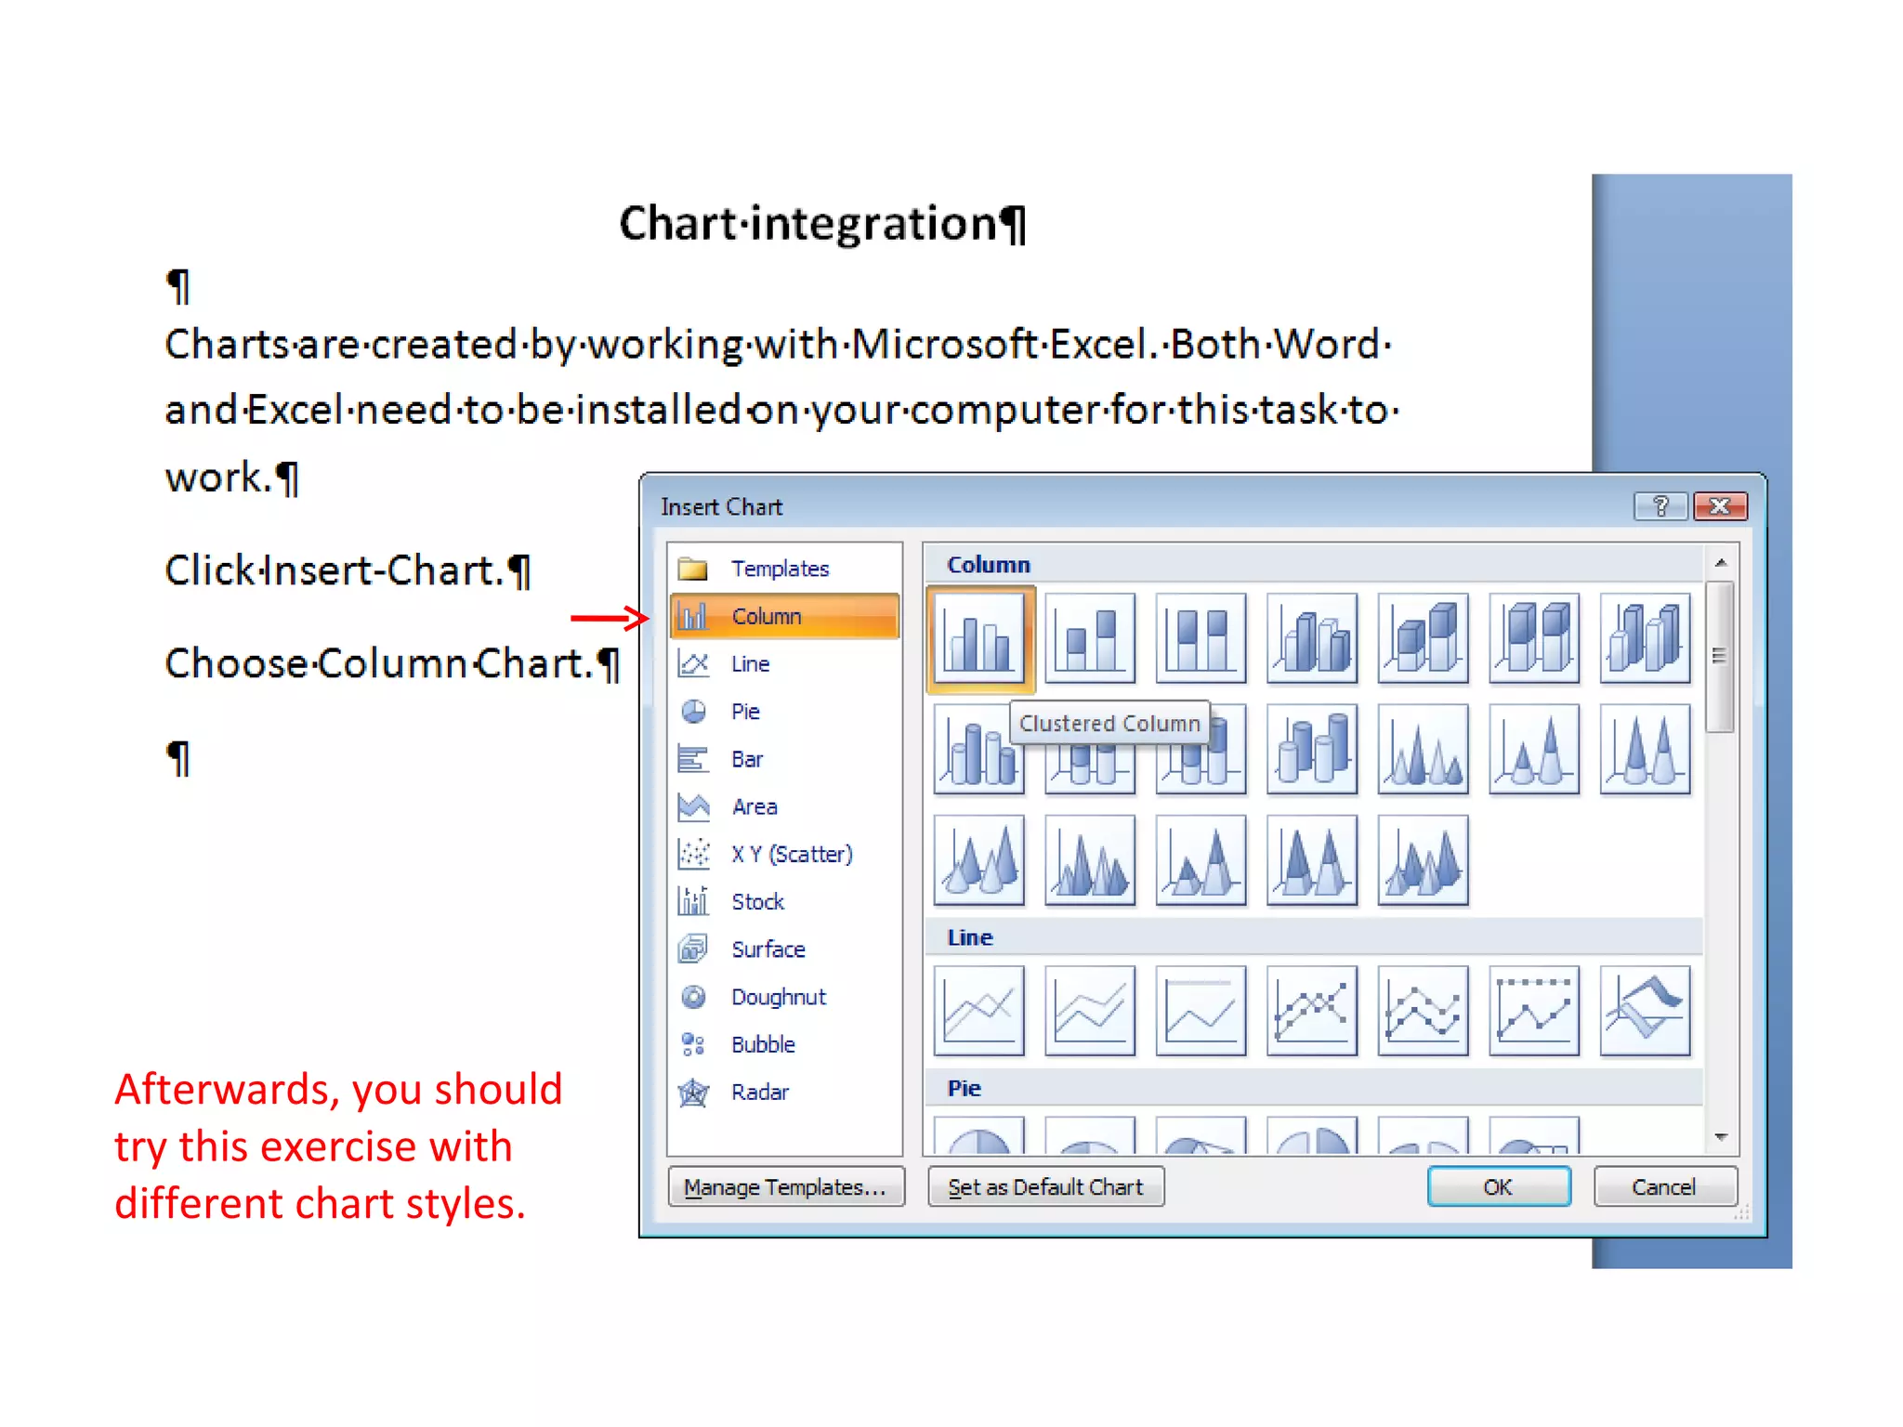Select the Bar chart category
The width and height of the screenshot is (1903, 1427).
[x=746, y=759]
